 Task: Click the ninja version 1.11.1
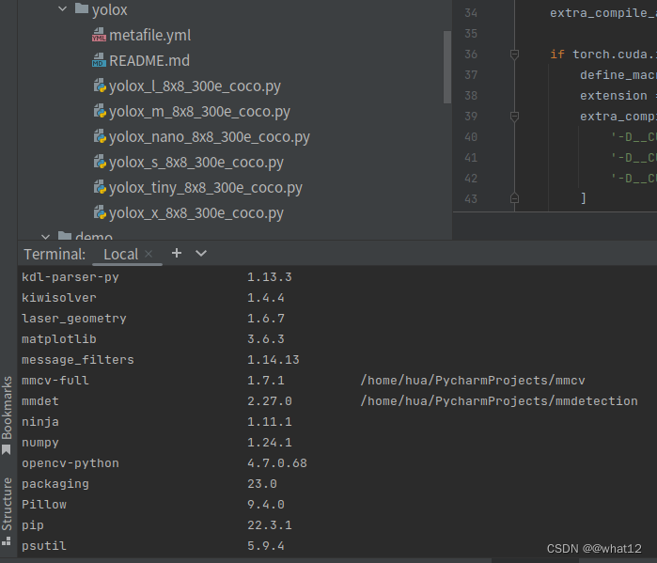click(270, 422)
